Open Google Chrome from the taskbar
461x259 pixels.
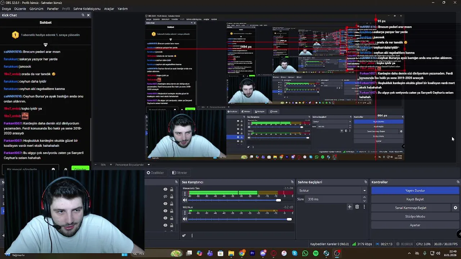[242, 253]
